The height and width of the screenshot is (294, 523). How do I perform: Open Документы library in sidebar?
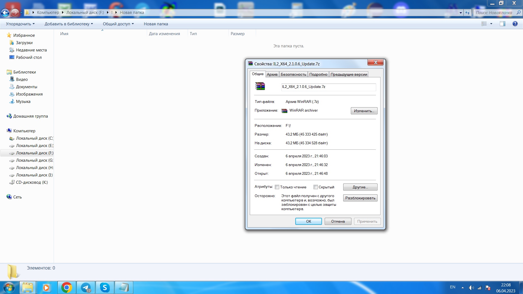[x=23, y=87]
